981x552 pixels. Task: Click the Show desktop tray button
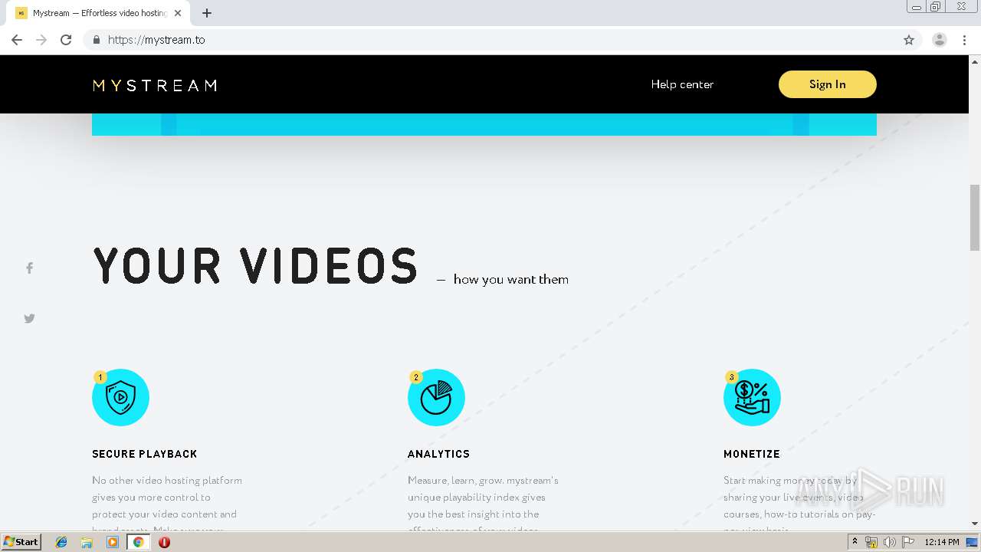click(973, 542)
